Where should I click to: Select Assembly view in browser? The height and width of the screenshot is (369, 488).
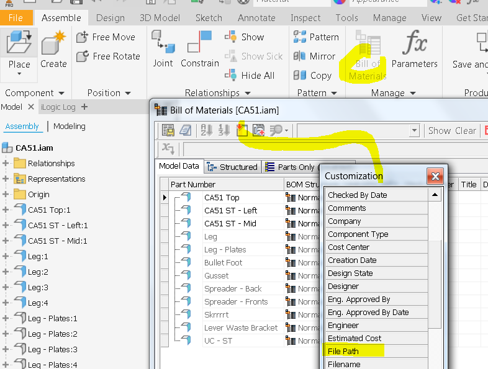point(22,127)
